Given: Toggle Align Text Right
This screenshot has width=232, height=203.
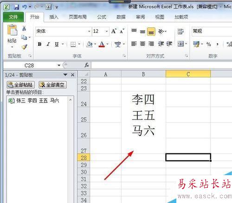Looking at the screenshot, I should click(151, 44).
